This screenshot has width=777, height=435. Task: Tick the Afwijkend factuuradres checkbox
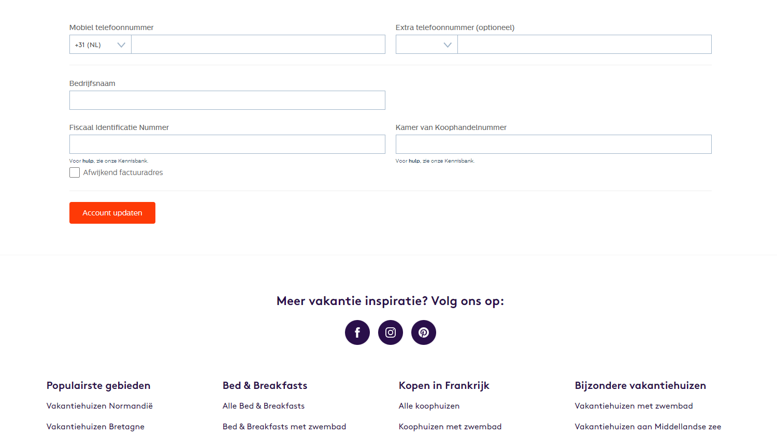click(x=75, y=172)
